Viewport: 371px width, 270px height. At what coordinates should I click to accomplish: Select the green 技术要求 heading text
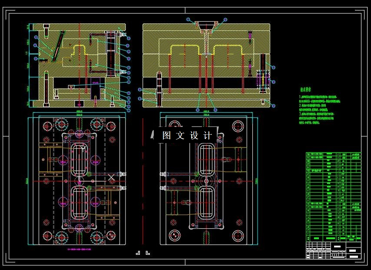click(x=305, y=90)
